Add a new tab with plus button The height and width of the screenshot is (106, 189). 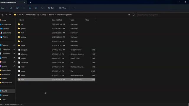click(x=30, y=2)
